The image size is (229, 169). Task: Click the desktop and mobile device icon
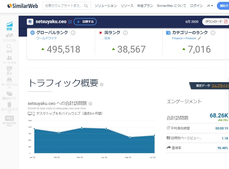(32, 114)
